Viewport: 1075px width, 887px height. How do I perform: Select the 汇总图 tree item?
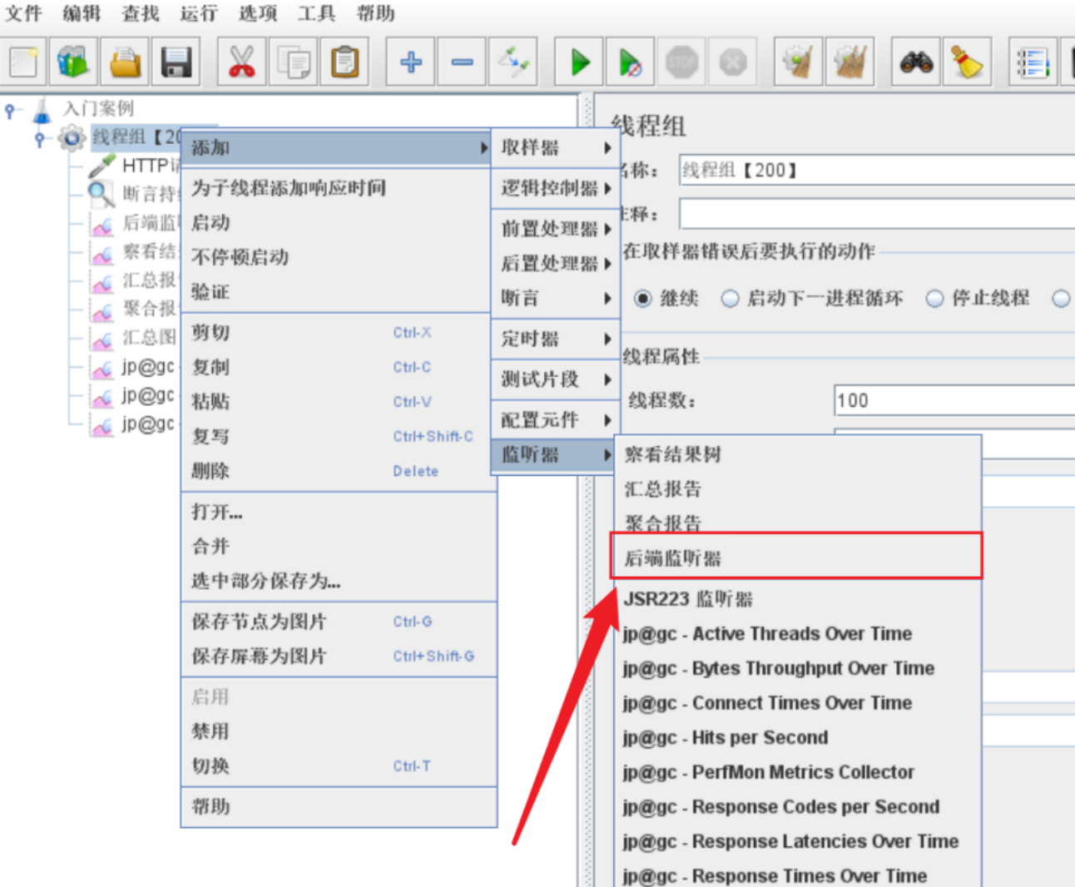pos(150,337)
